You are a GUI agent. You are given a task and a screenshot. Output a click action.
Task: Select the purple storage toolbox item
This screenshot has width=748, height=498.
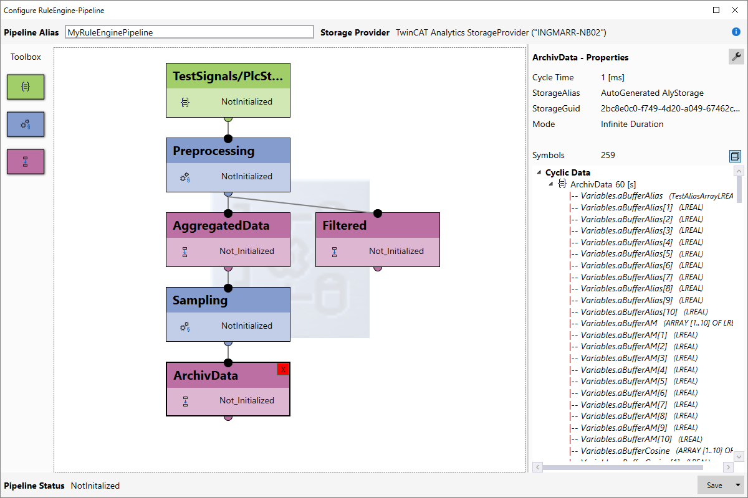[x=26, y=162]
